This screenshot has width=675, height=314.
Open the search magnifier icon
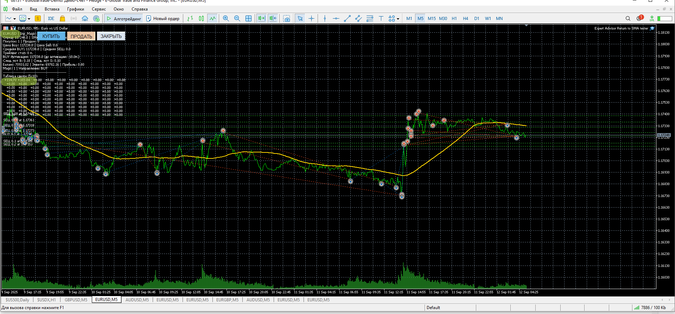[x=628, y=19]
